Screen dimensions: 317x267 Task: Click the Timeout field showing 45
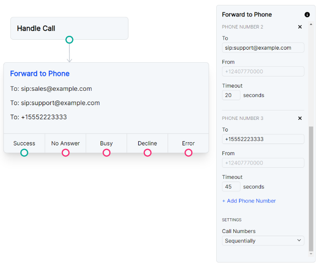coord(231,186)
